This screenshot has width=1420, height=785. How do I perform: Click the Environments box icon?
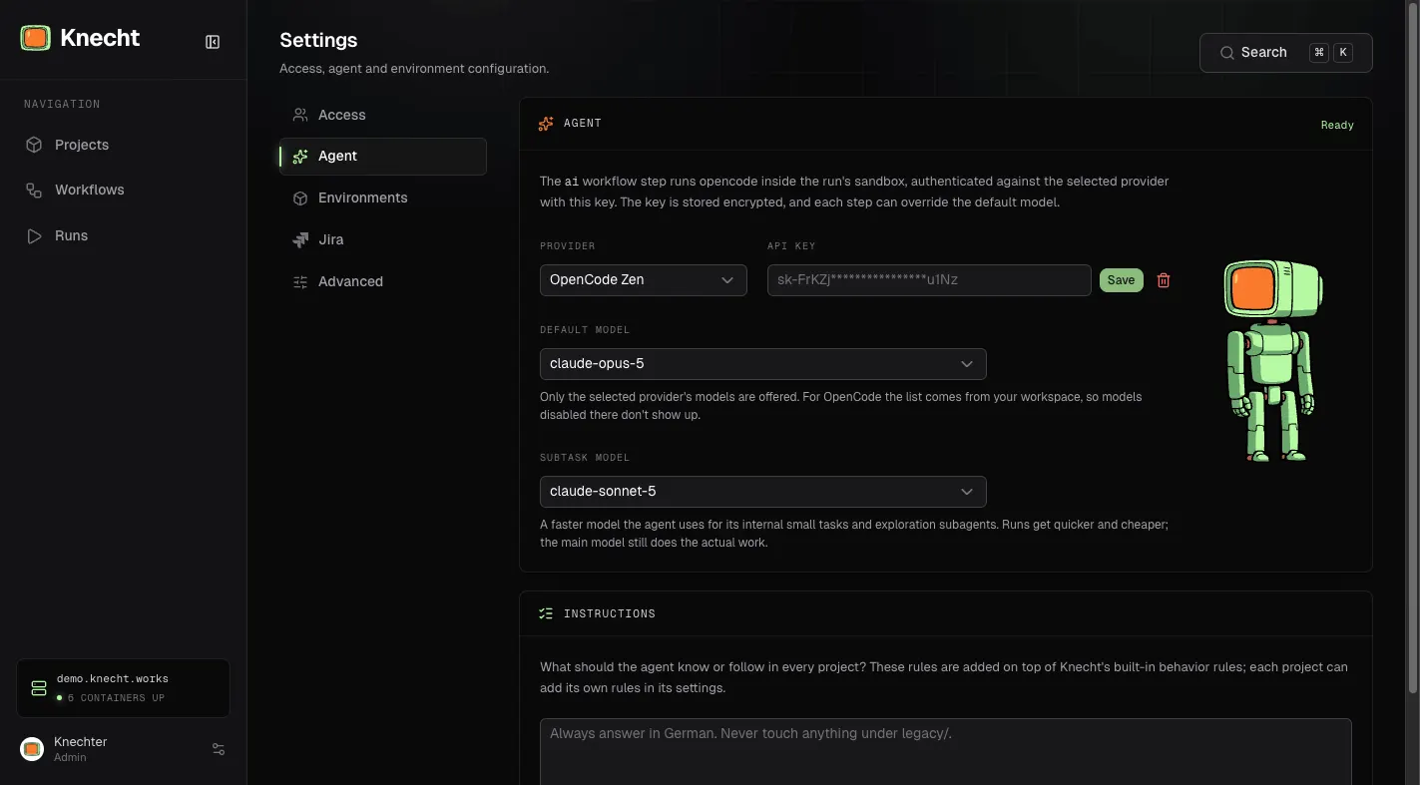[300, 198]
